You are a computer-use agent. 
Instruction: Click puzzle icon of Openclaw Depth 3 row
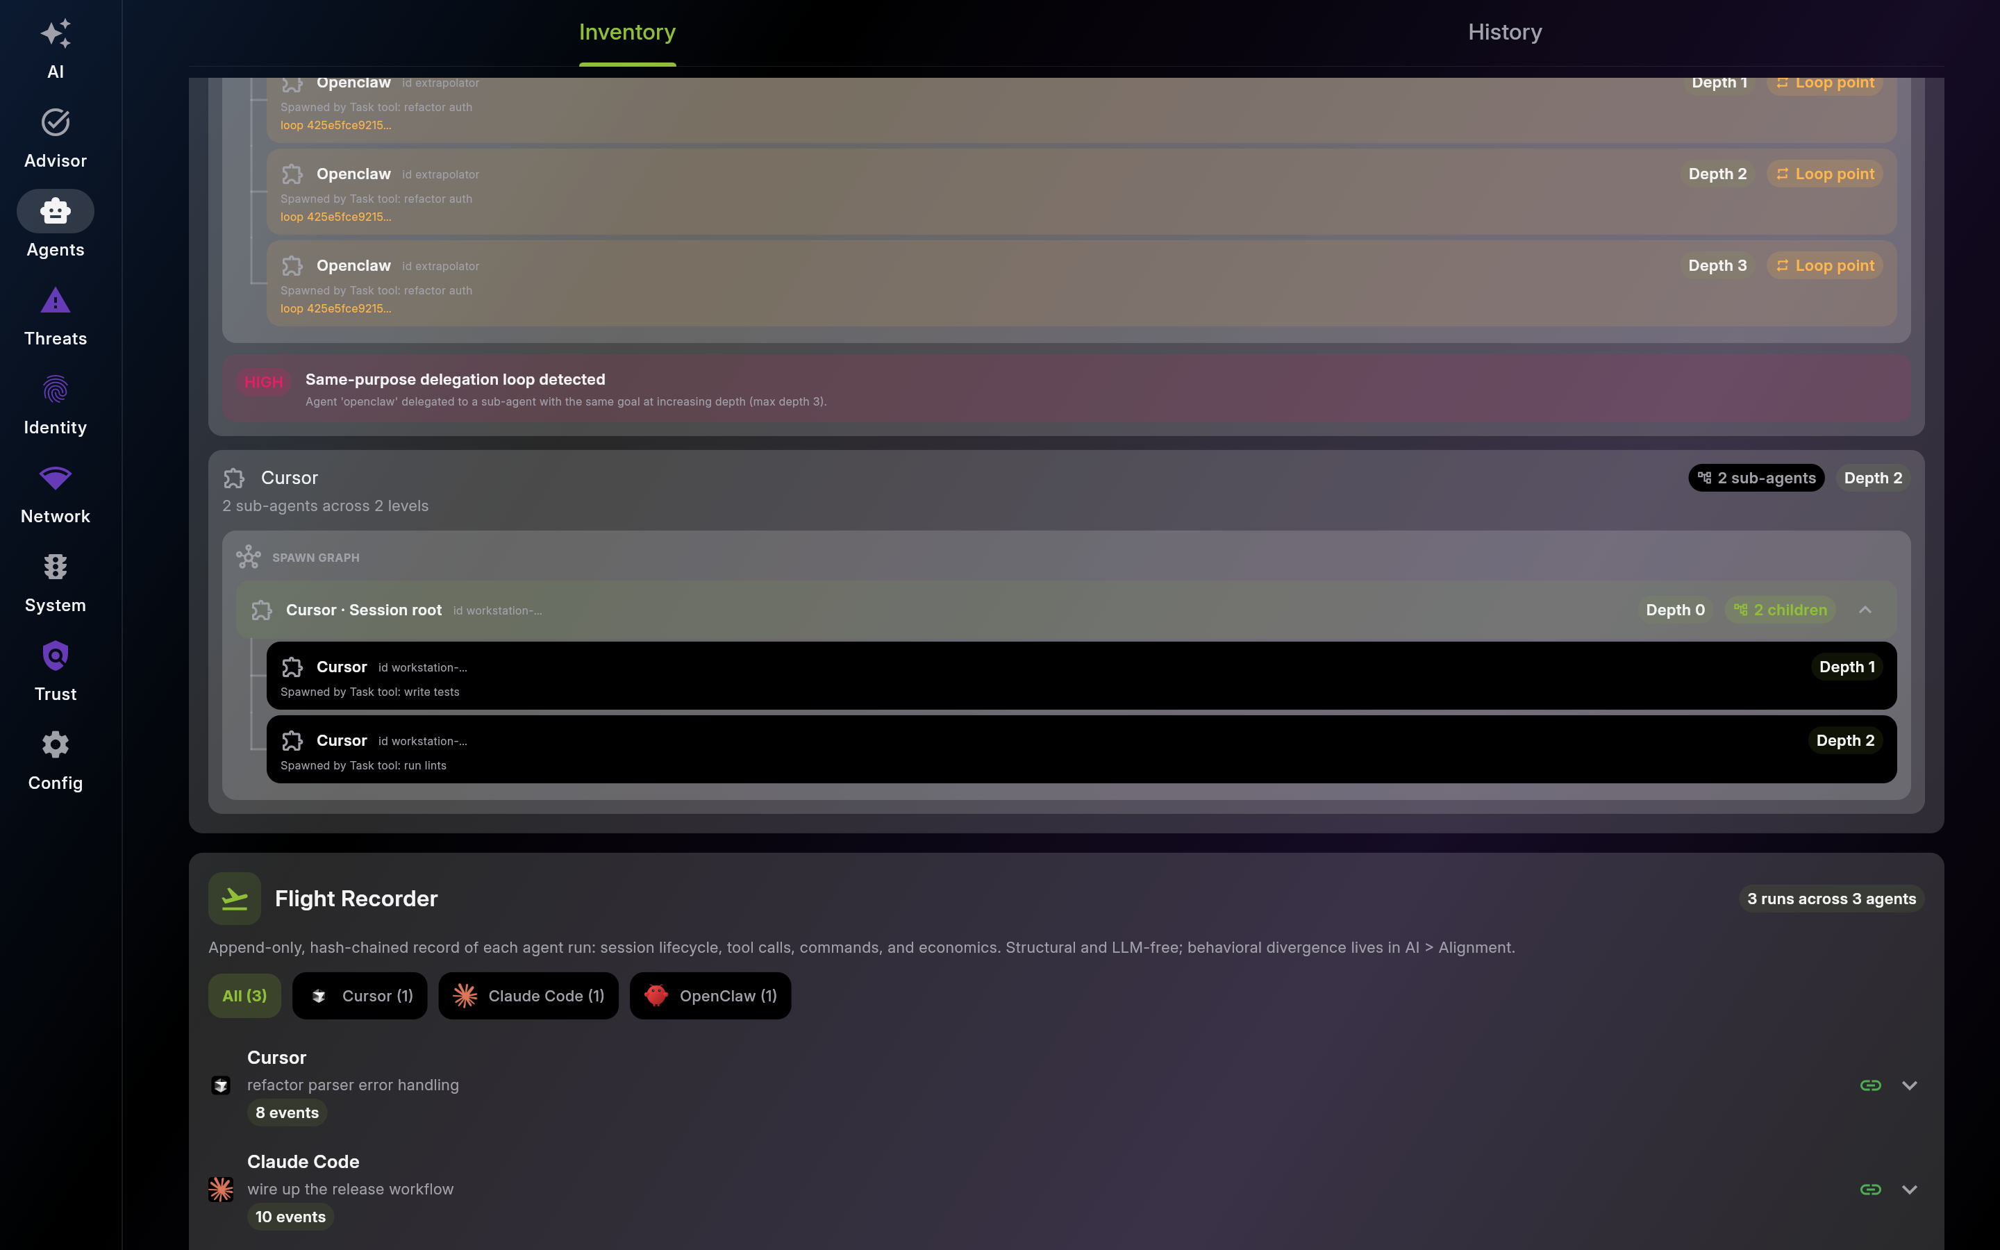tap(292, 266)
